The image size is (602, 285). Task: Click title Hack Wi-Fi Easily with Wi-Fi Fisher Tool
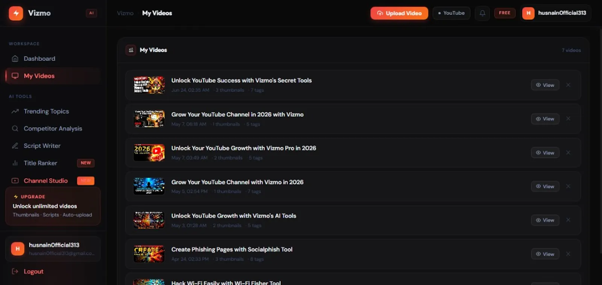(226, 283)
